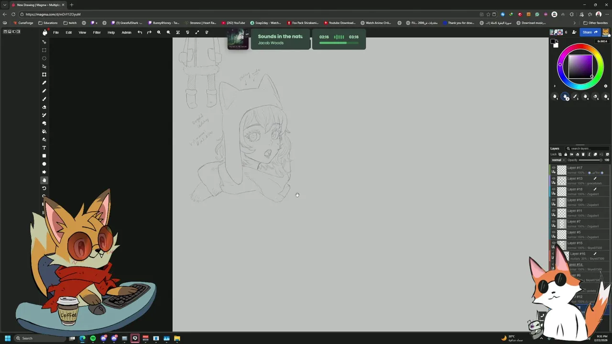Open the Other favorites bookmarks folder

pos(595,23)
